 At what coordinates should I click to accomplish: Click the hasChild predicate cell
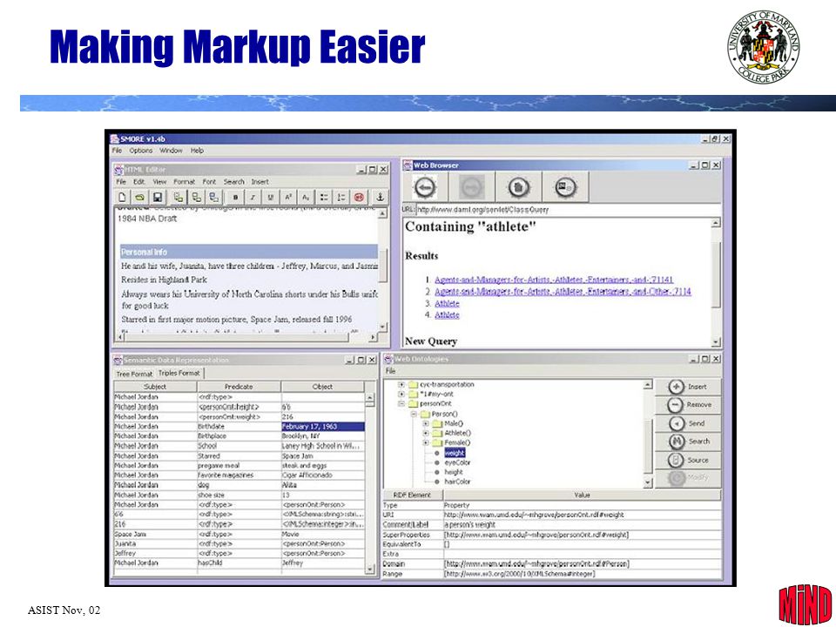click(x=239, y=563)
